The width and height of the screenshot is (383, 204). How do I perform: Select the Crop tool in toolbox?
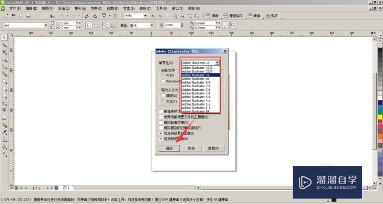(4, 52)
